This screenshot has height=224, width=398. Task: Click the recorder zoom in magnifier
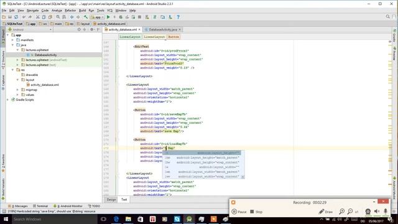tap(342, 212)
